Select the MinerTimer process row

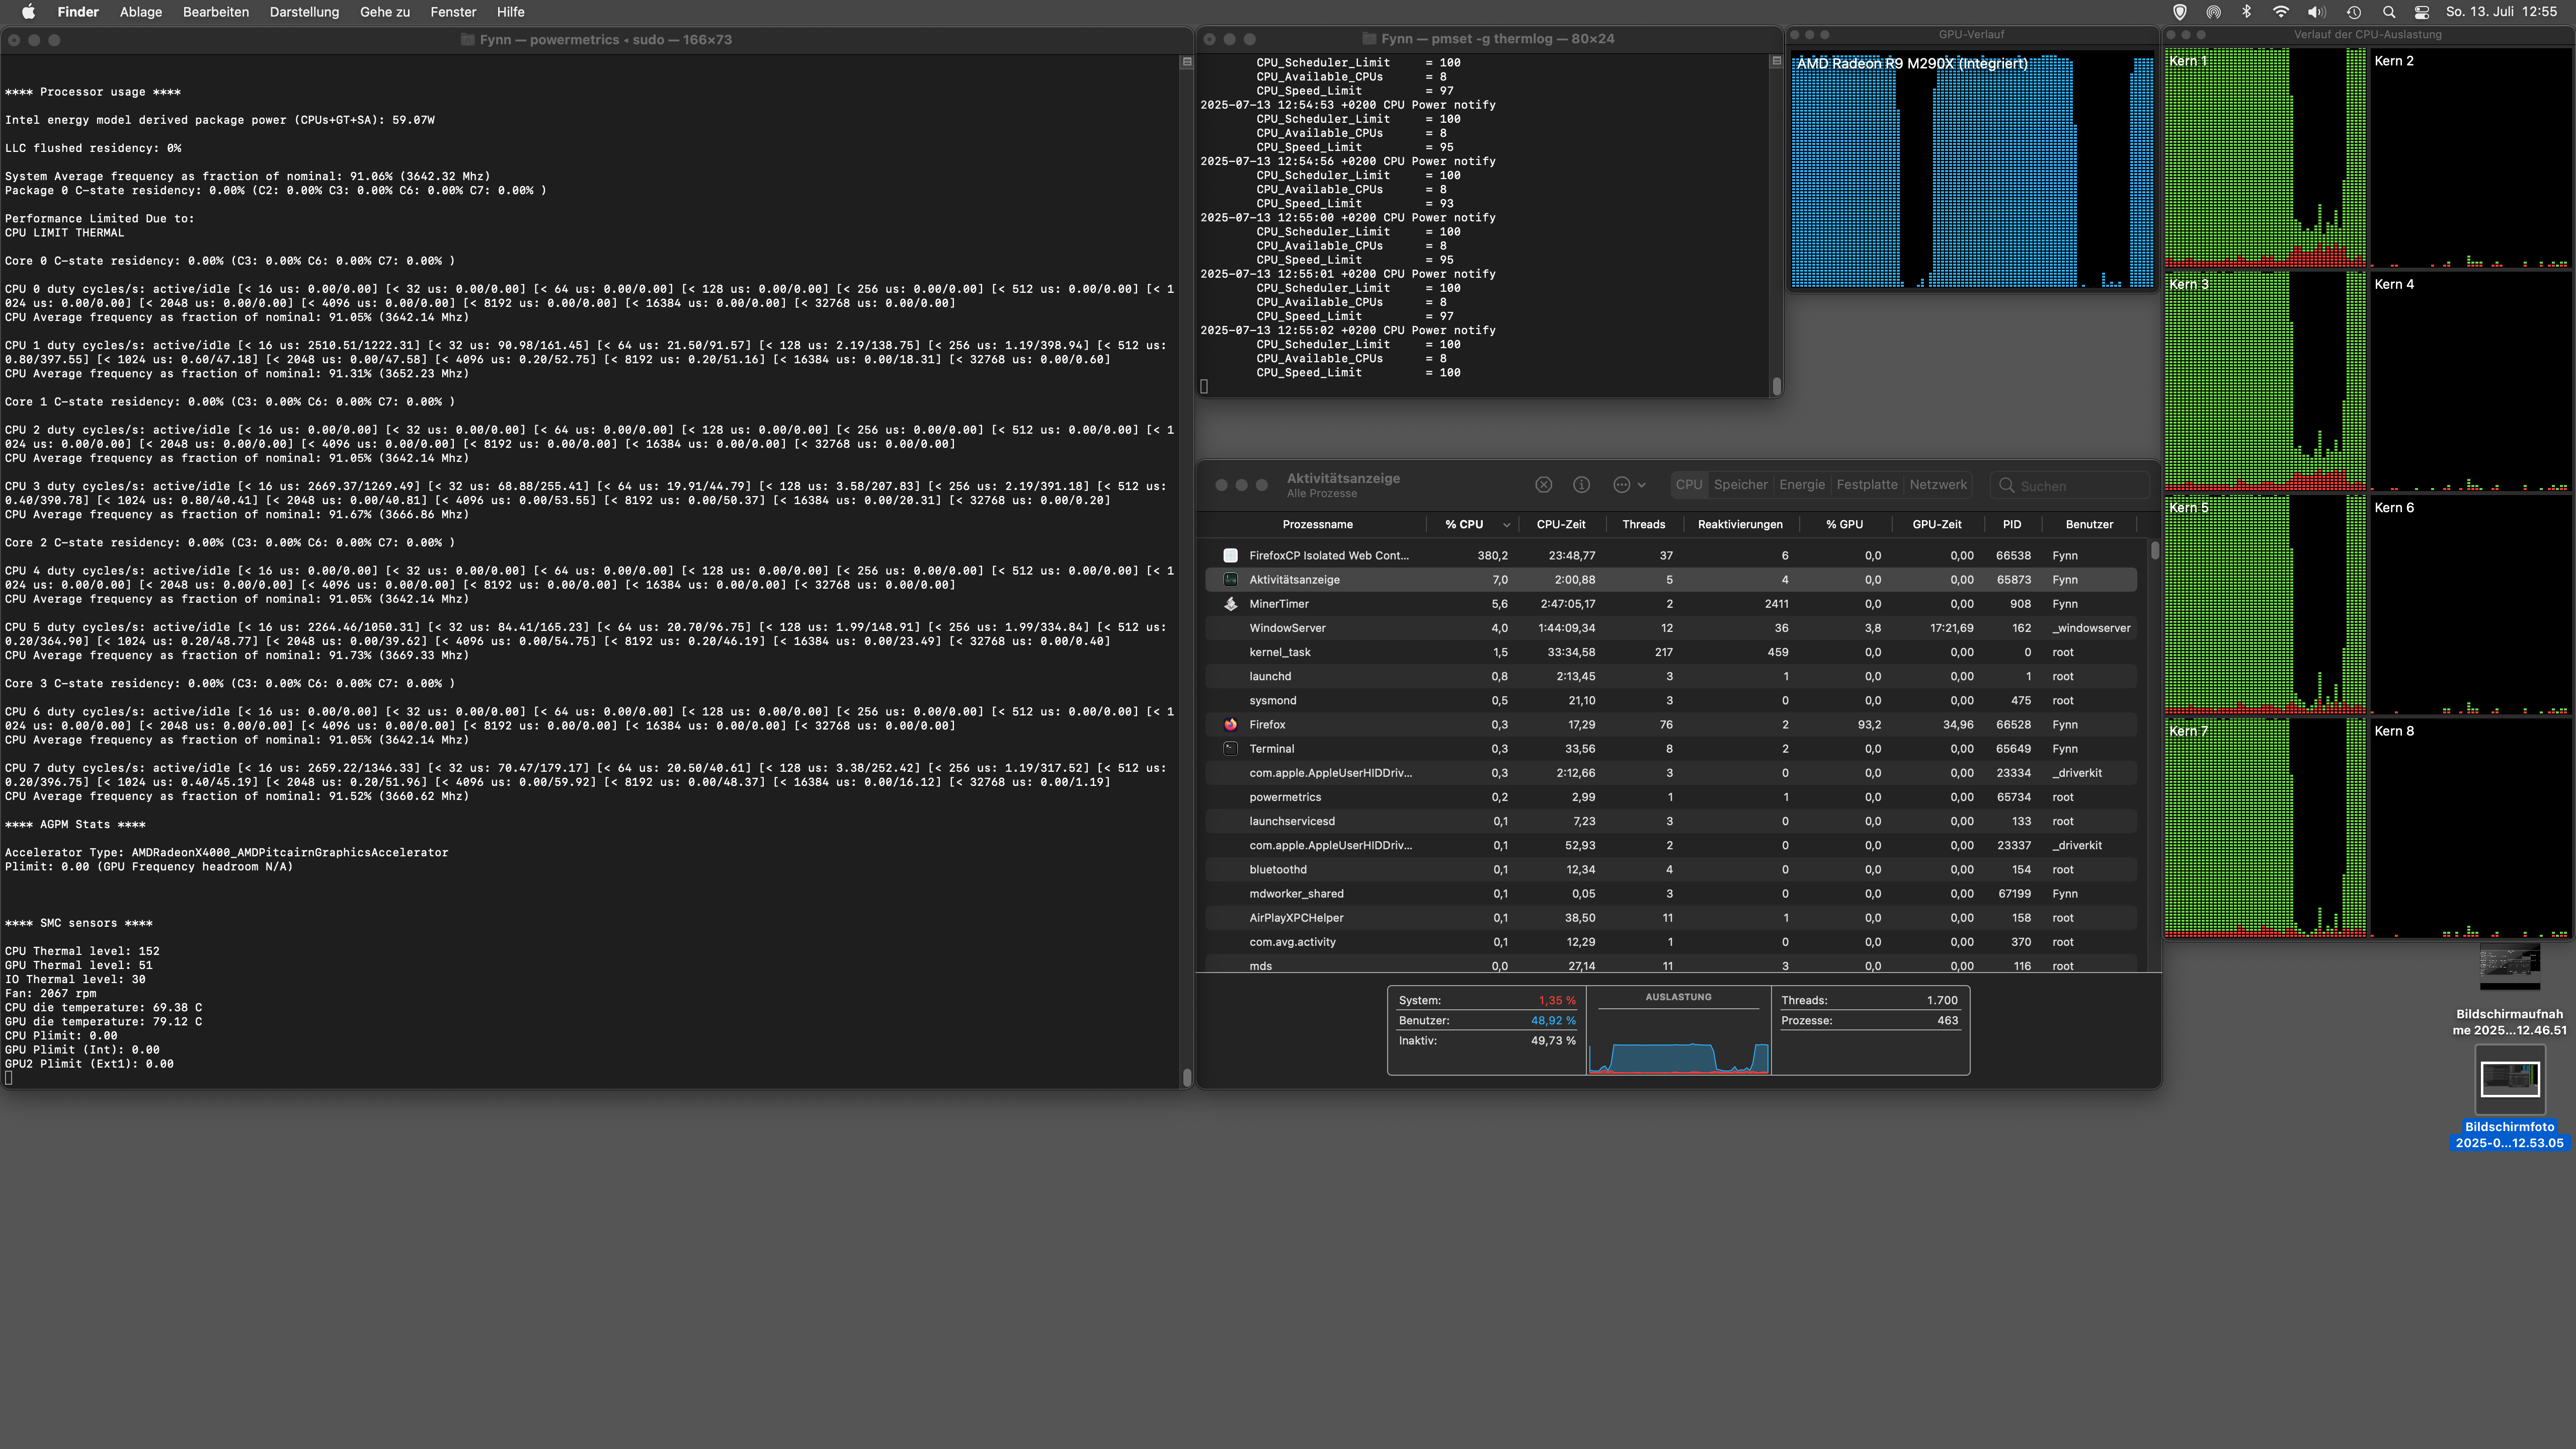1279,604
